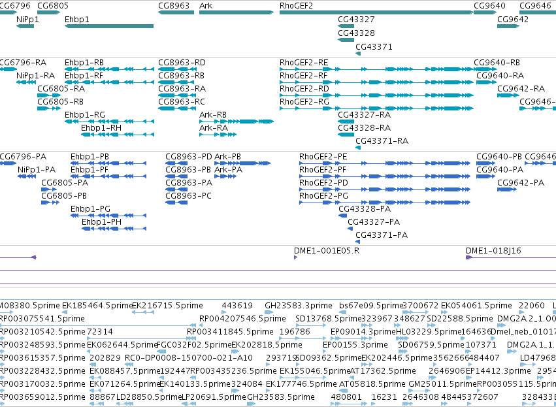Select transcript Ark-RA
This screenshot has height=407, width=556.
[214, 127]
